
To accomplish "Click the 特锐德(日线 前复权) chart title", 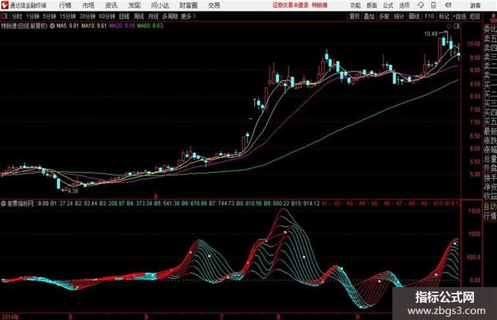I will (x=24, y=26).
